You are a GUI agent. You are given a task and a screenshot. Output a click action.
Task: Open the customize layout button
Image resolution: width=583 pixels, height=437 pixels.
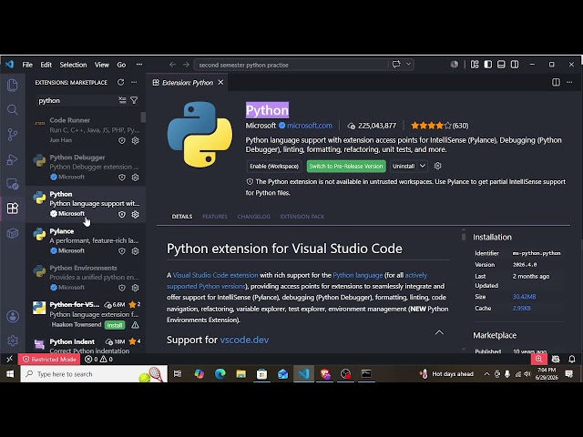475,65
